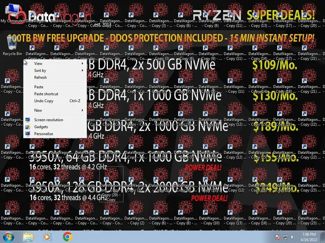Open the volume speaker tray icon
This screenshot has width=325, height=243.
tap(293, 237)
